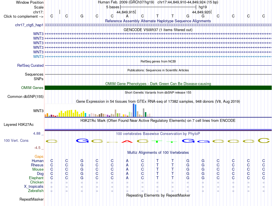Click WNT3 label beside the GTEx bar chart

pyautogui.click(x=38, y=111)
